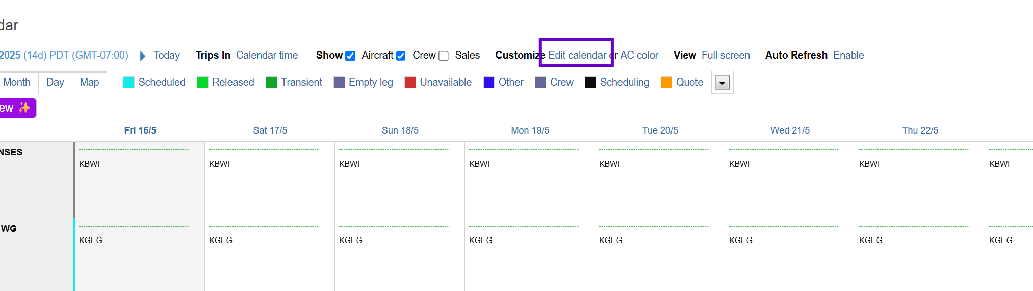Click the Edit calendar link

tap(577, 55)
